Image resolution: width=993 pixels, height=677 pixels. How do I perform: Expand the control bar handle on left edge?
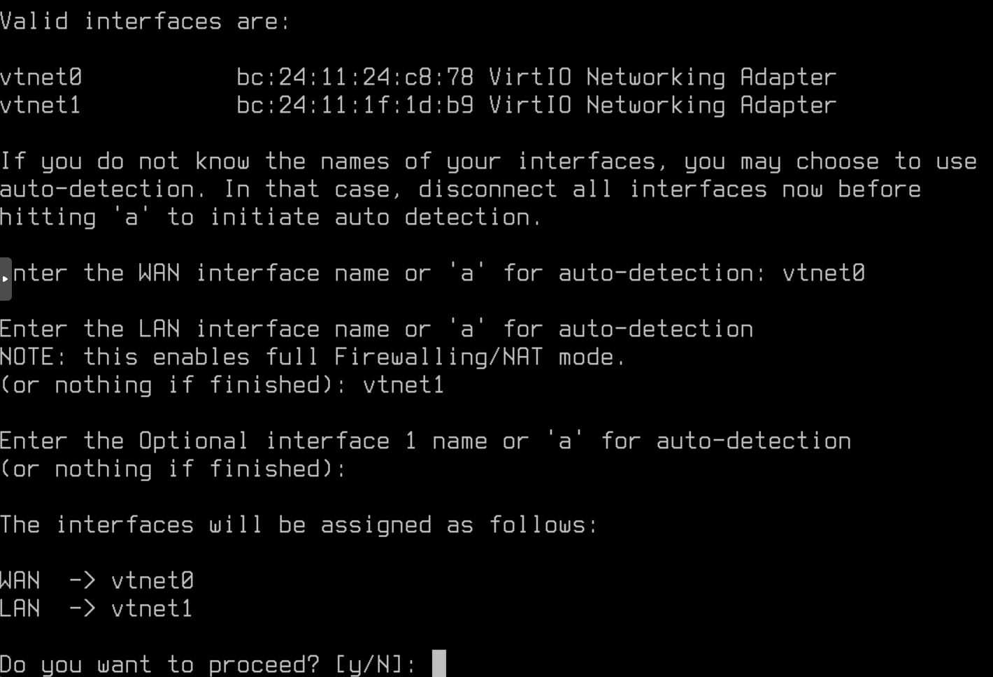6,278
